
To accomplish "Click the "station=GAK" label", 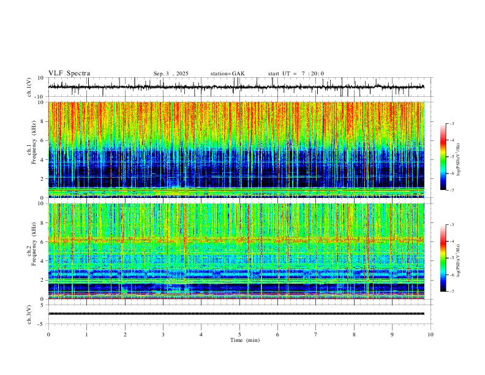I will point(227,74).
